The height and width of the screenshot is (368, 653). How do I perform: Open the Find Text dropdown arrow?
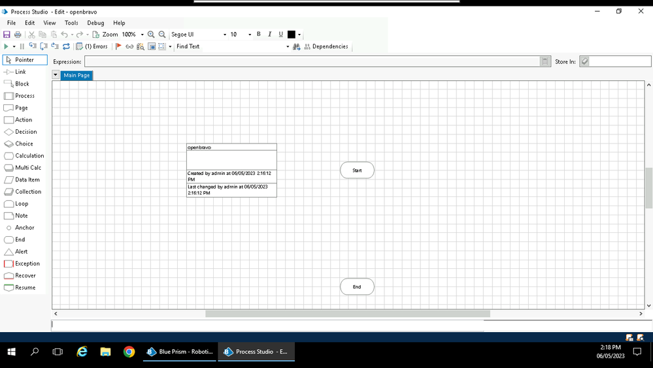click(288, 46)
